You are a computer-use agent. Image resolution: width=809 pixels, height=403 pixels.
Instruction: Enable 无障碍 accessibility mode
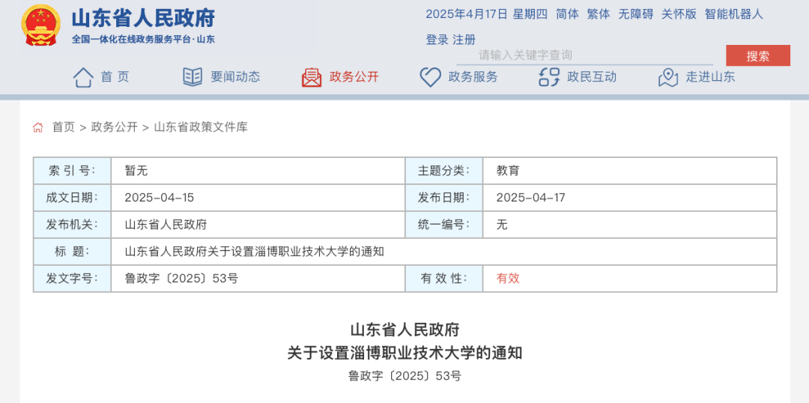[x=636, y=14]
